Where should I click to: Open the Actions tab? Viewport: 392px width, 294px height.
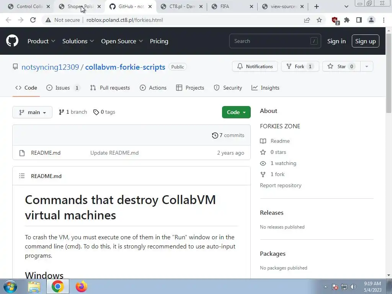click(153, 88)
